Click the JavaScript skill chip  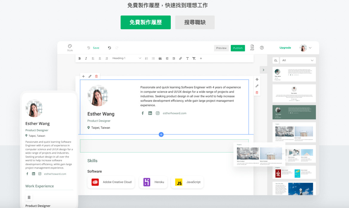[x=187, y=182]
